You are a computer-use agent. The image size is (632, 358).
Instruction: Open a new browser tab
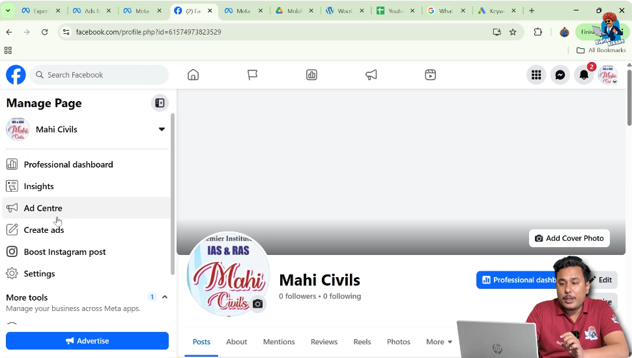click(532, 10)
